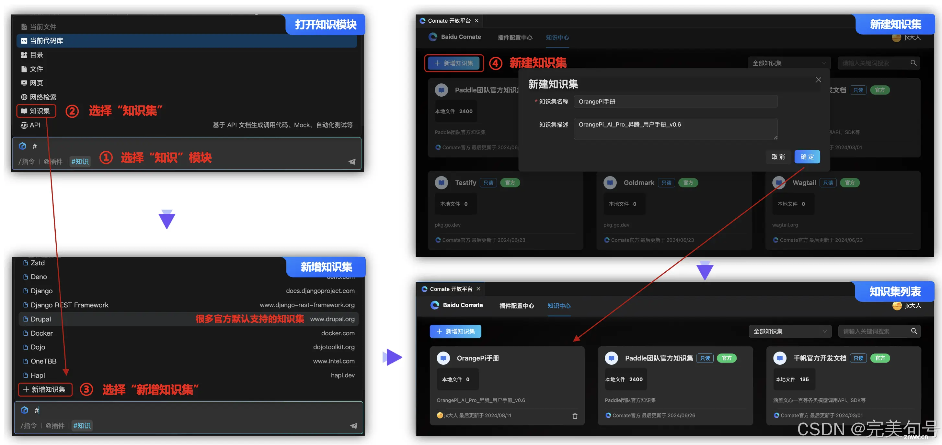Select Django REST Framework knowledge set
The height and width of the screenshot is (445, 942).
click(188, 305)
